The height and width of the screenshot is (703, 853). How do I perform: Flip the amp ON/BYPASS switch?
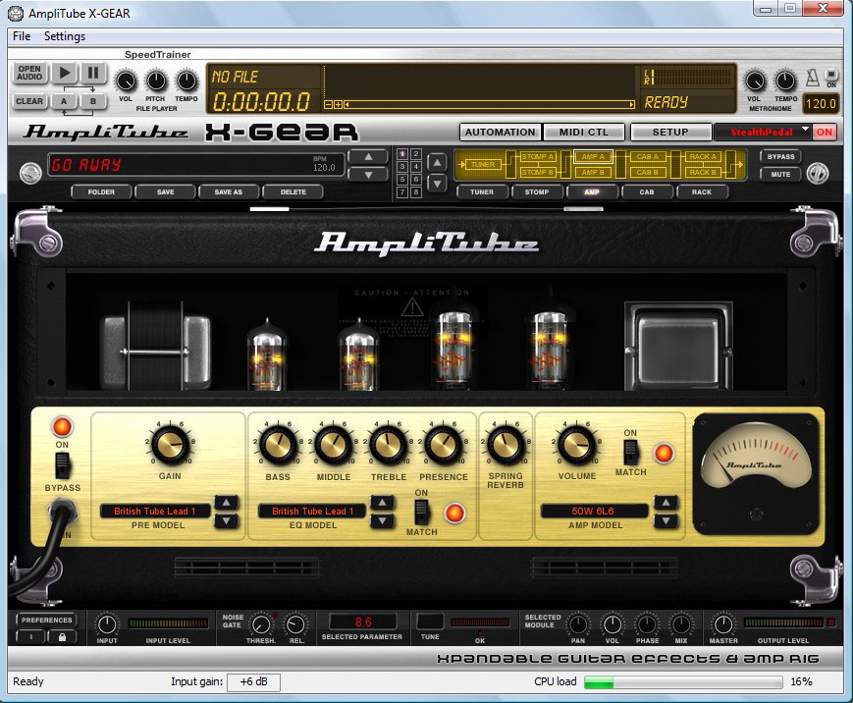(x=63, y=465)
